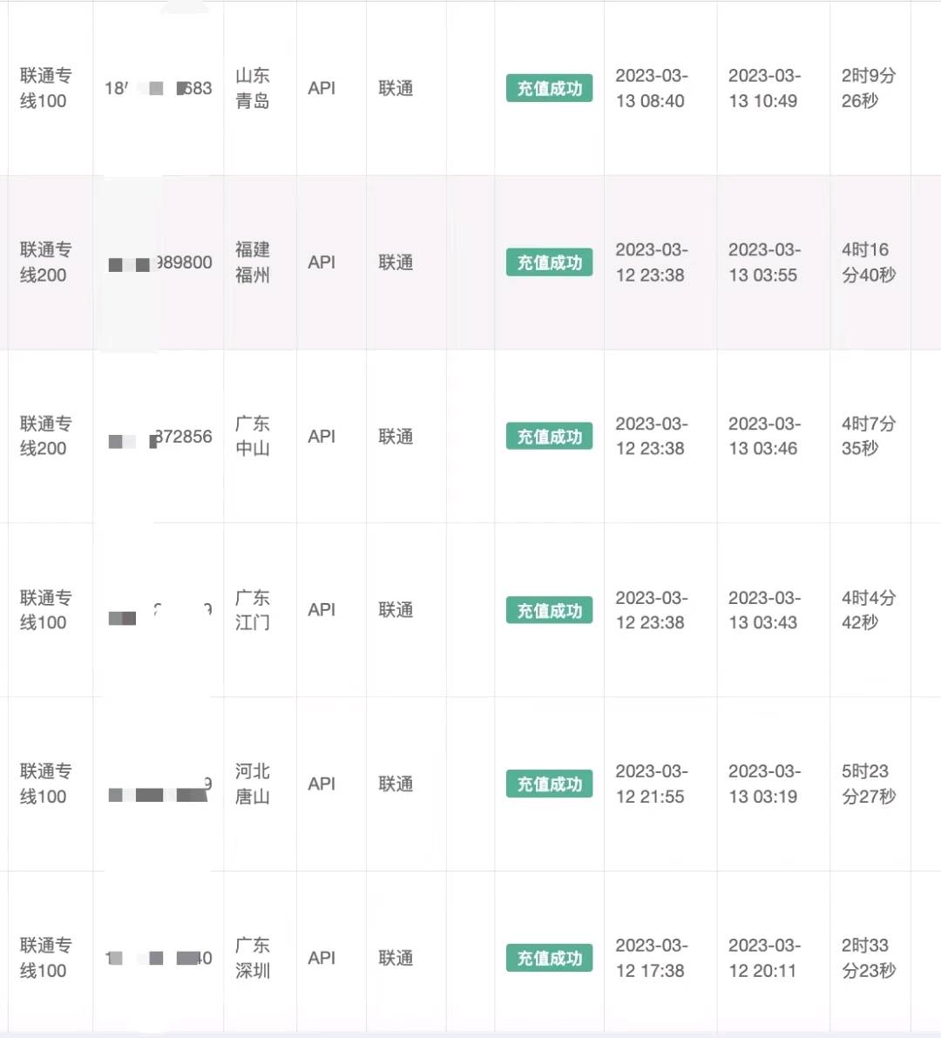Image resolution: width=941 pixels, height=1038 pixels.
Task: Click 联通专线100 in the 山东青岛 row
Action: click(x=45, y=88)
